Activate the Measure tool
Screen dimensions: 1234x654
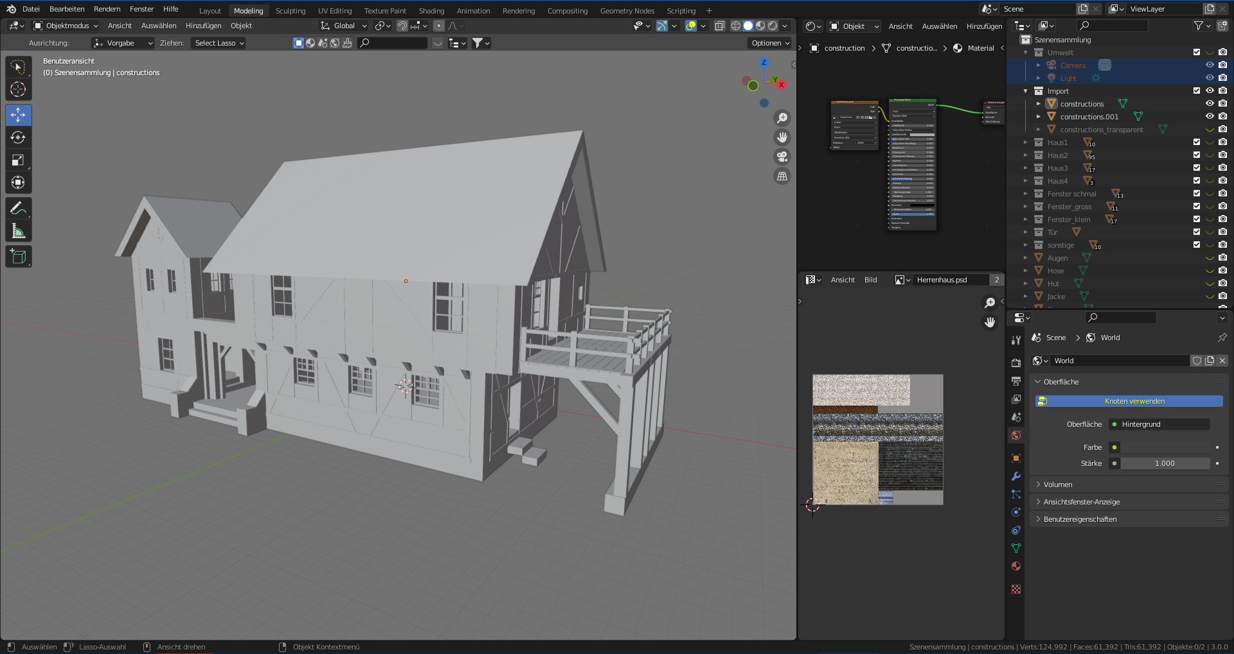pos(18,231)
